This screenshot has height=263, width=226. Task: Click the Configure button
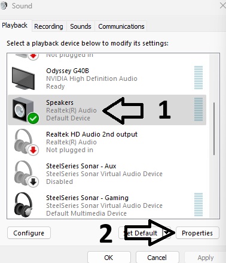coord(29,233)
